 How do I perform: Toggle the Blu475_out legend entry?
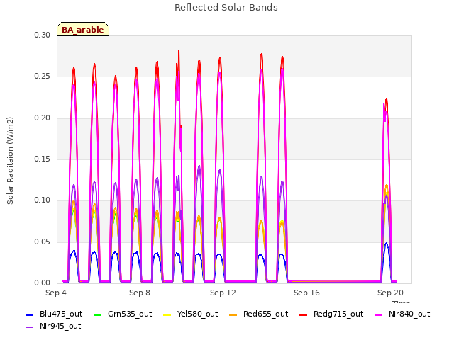pyautogui.click(x=54, y=314)
